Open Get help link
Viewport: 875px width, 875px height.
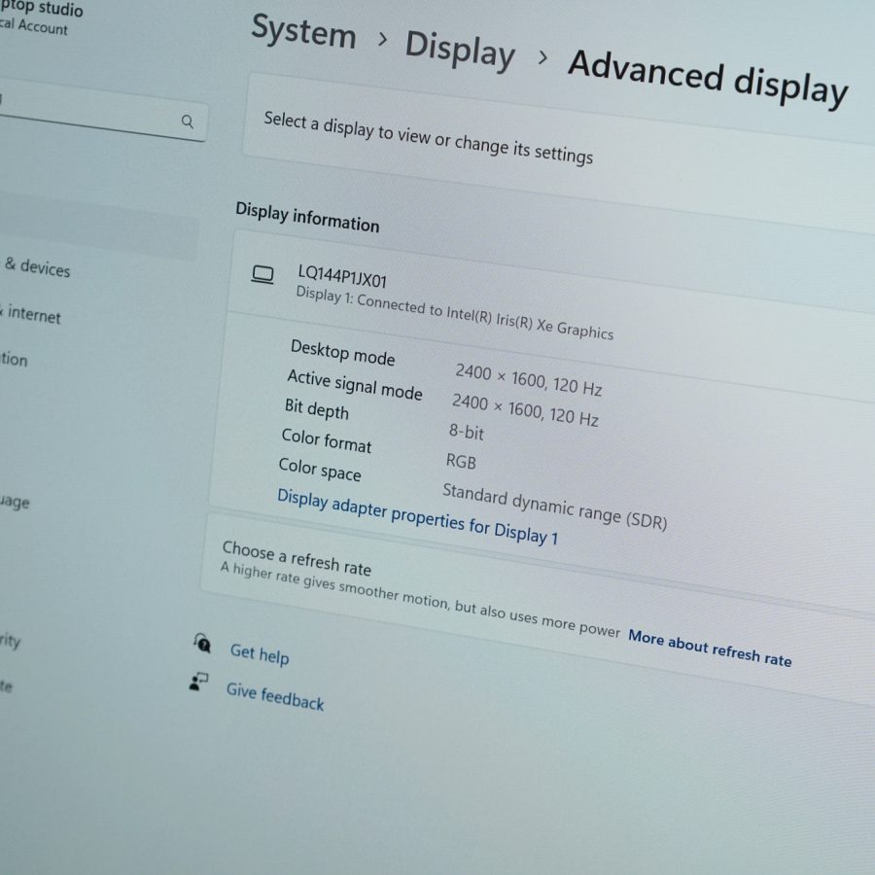click(x=260, y=654)
